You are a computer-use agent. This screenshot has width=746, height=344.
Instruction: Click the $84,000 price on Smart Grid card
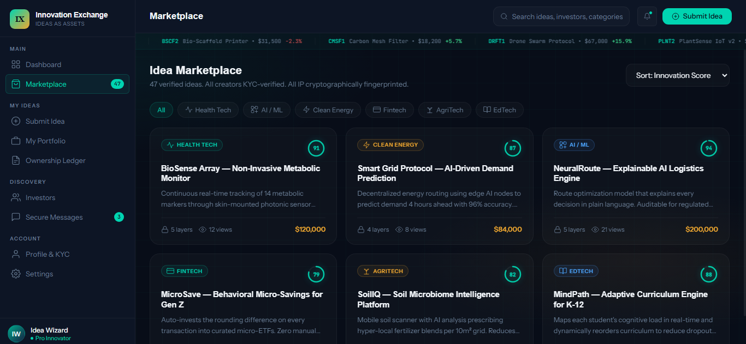[x=508, y=230]
